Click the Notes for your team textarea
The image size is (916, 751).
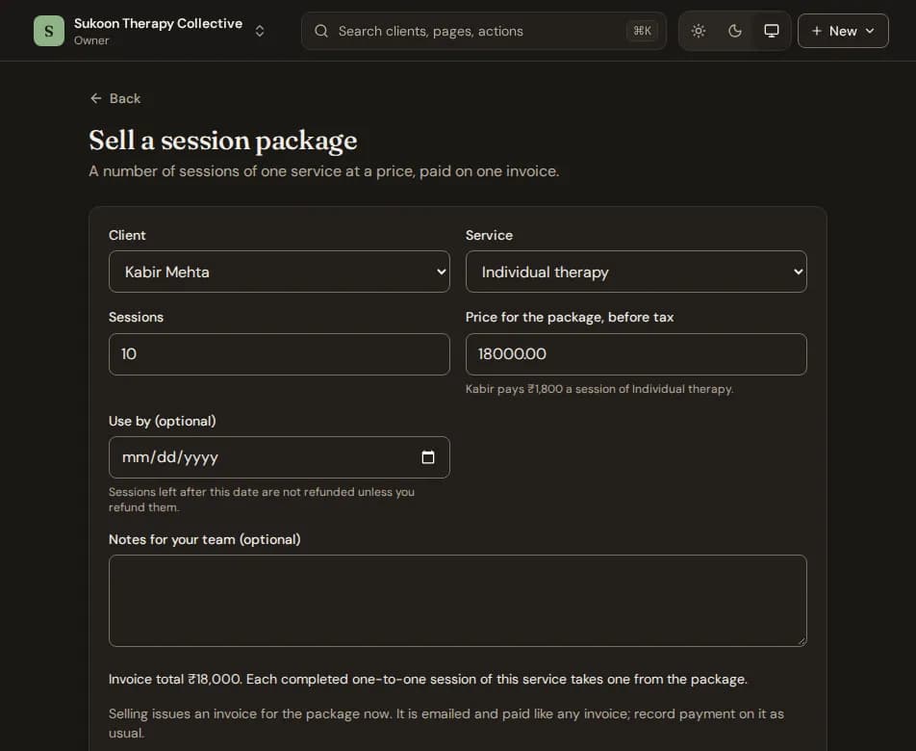tap(457, 601)
